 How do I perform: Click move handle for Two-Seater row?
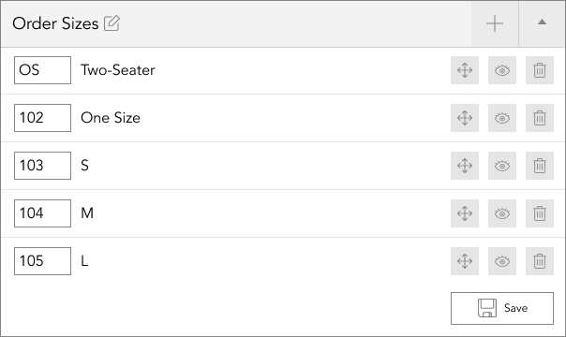[x=465, y=70]
